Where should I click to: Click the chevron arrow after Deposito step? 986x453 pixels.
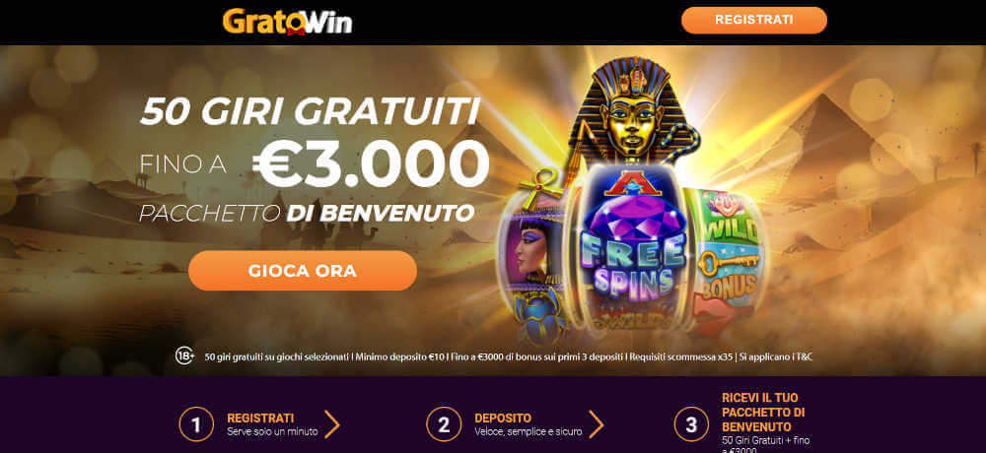pos(596,424)
